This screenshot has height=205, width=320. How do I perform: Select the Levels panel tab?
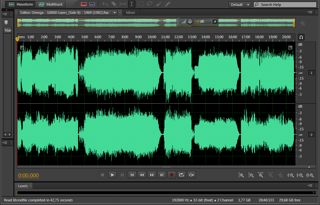point(23,186)
